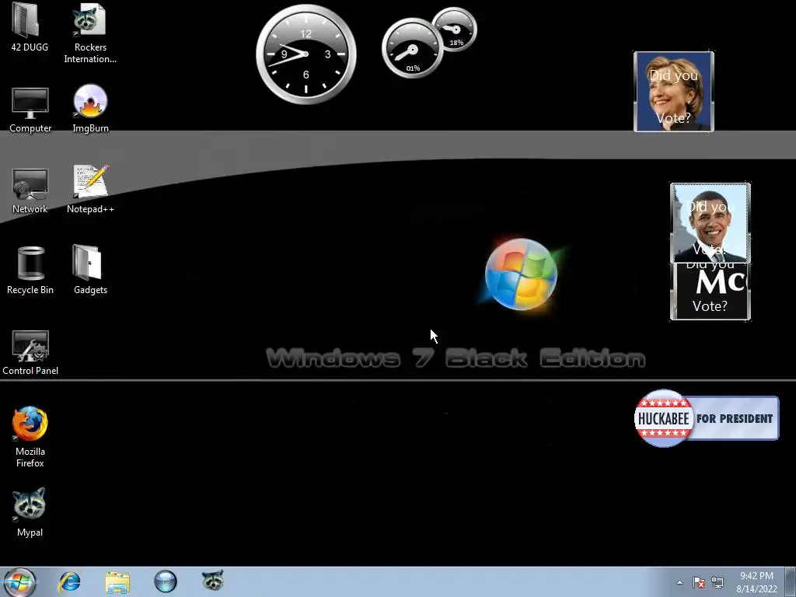This screenshot has height=597, width=796.
Task: Click the small RAM gauge showing 18%
Action: pyautogui.click(x=456, y=30)
